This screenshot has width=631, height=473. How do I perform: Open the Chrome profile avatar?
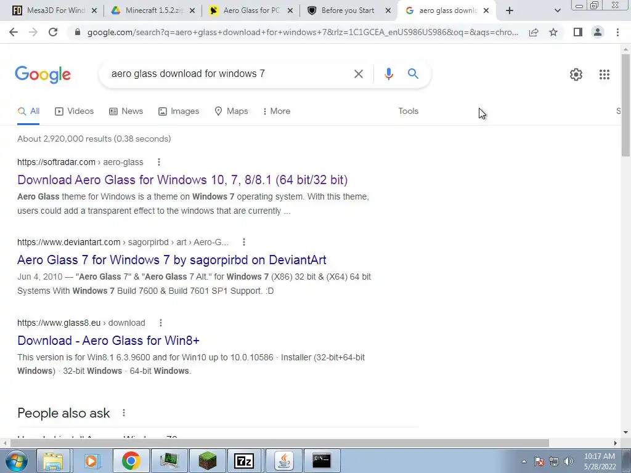point(598,32)
